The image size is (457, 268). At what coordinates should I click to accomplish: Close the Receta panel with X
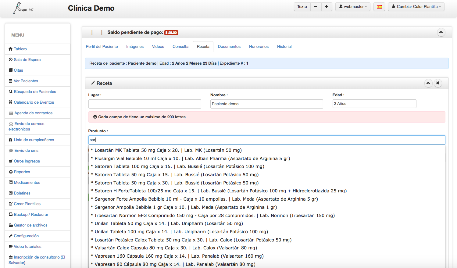click(x=438, y=83)
